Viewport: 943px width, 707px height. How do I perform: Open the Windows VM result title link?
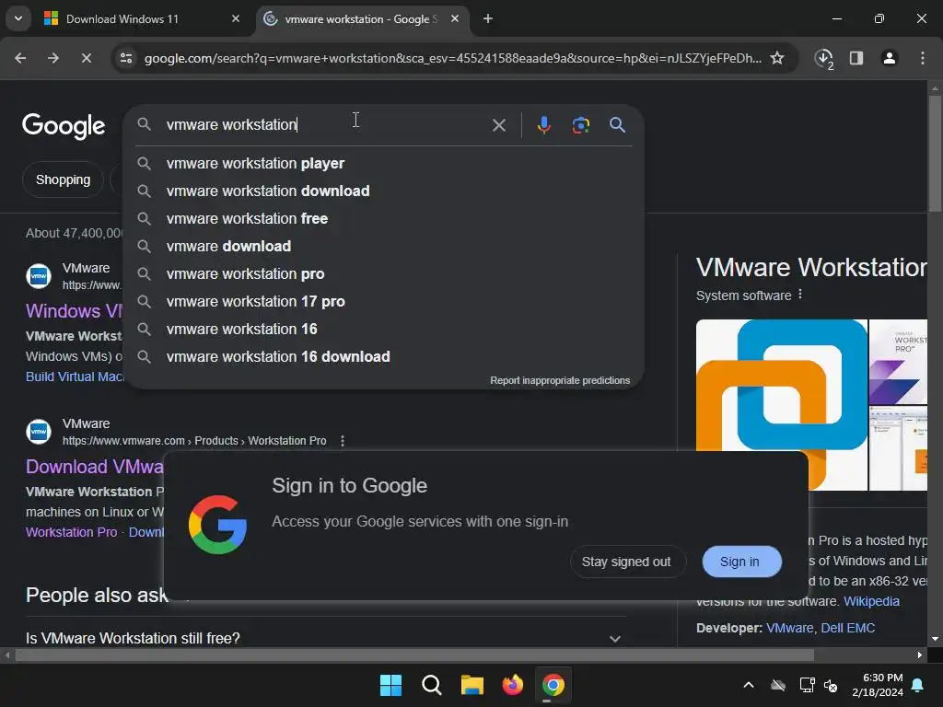pos(74,311)
